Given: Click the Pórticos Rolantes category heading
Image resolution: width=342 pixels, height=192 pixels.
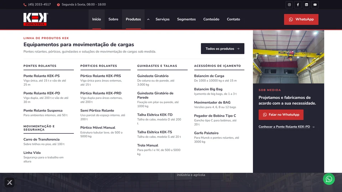Looking at the screenshot, I should 99,66.
